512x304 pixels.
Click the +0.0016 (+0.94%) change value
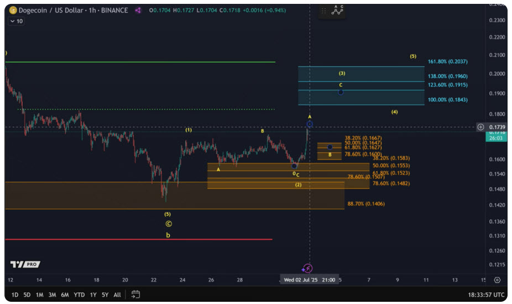pyautogui.click(x=264, y=10)
